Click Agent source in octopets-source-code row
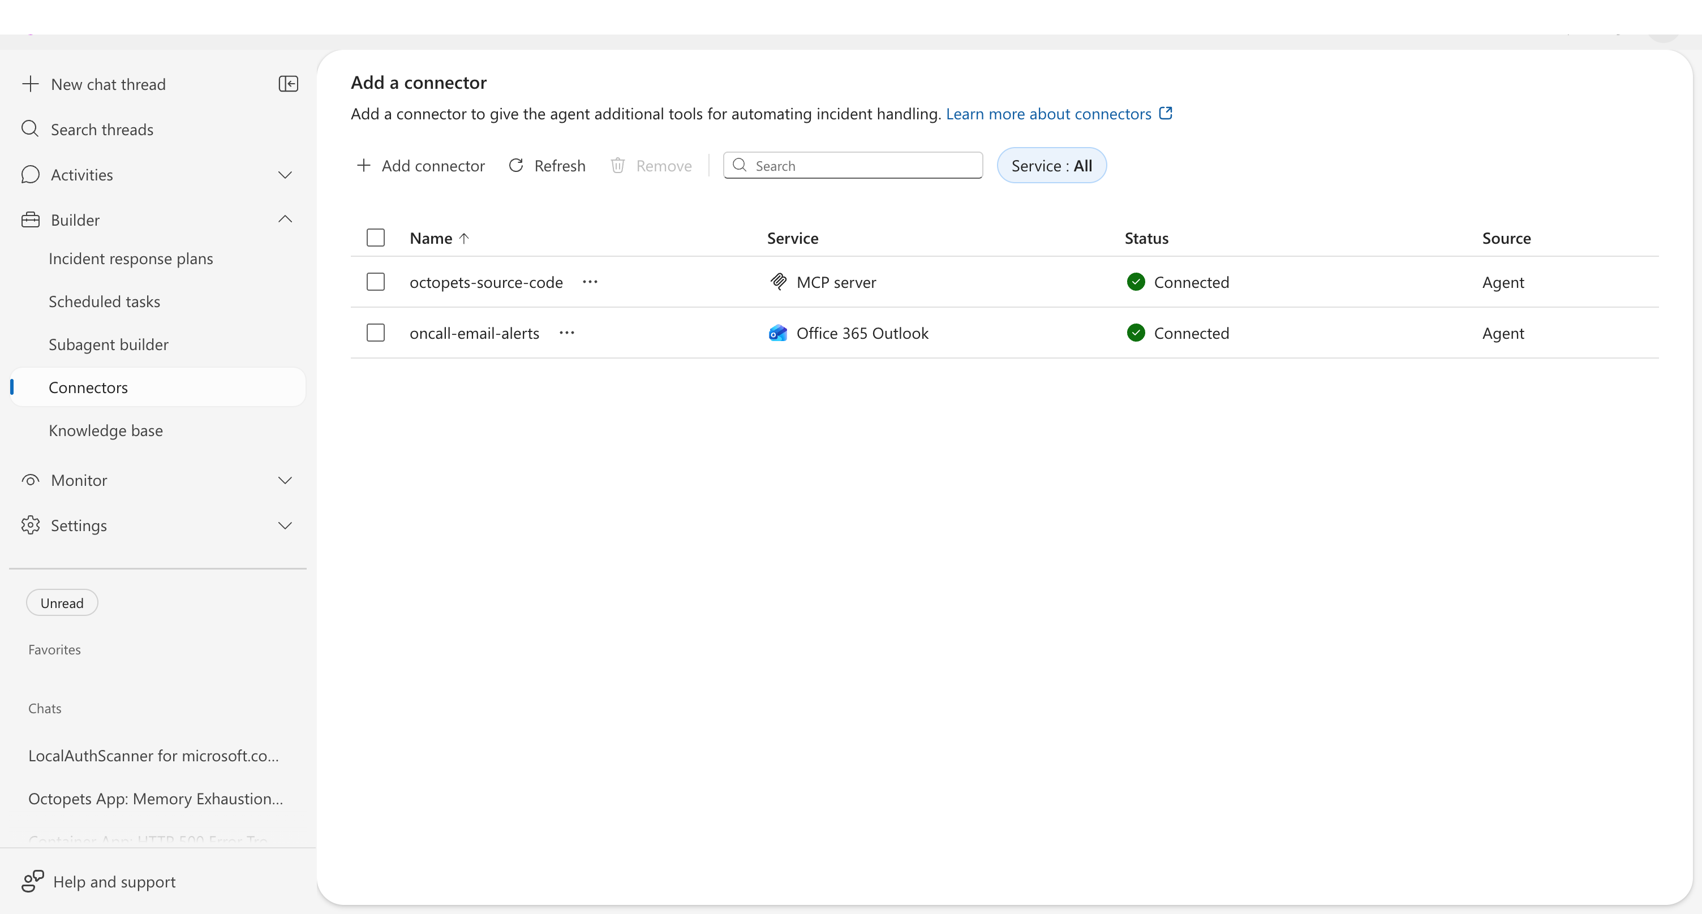 1502,282
